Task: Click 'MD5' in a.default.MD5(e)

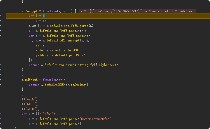Action: (61, 85)
